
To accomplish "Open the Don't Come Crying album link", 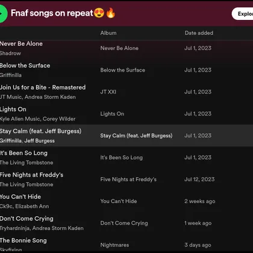I will coord(124,223).
